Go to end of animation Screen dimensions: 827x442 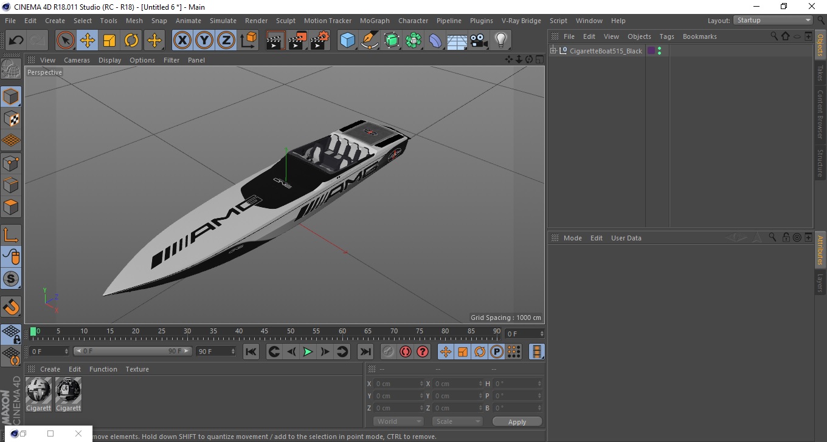point(365,352)
